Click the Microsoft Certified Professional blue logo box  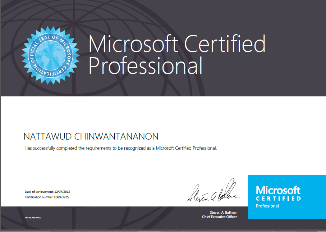coord(287,197)
